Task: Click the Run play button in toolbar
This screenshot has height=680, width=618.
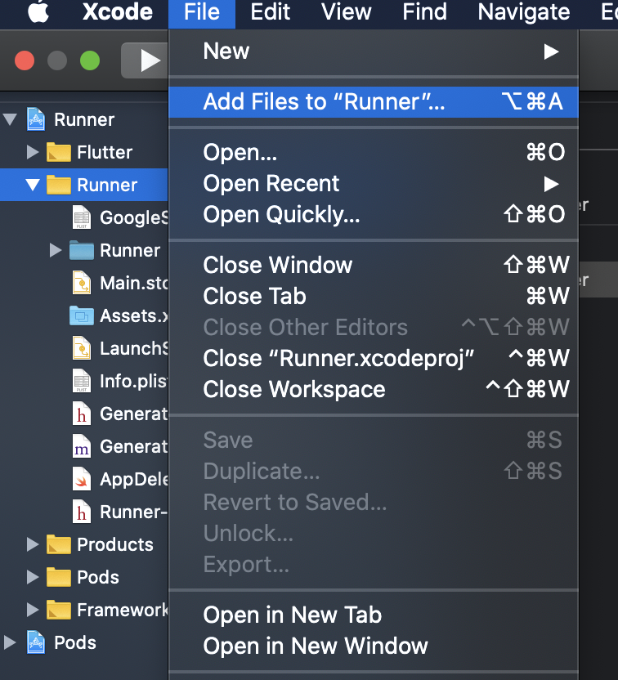Action: (x=150, y=60)
